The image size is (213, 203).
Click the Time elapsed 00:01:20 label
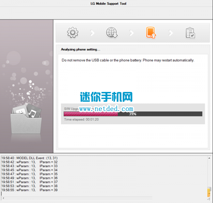(81, 120)
